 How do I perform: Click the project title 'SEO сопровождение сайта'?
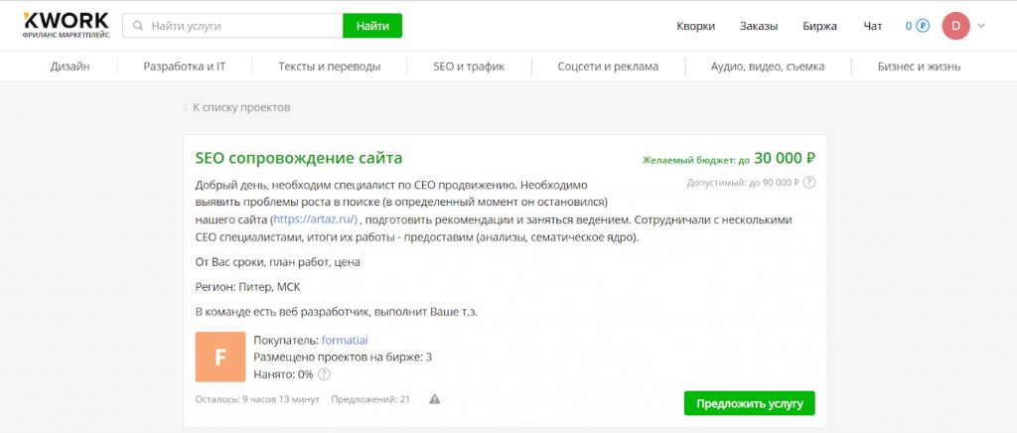click(x=298, y=158)
